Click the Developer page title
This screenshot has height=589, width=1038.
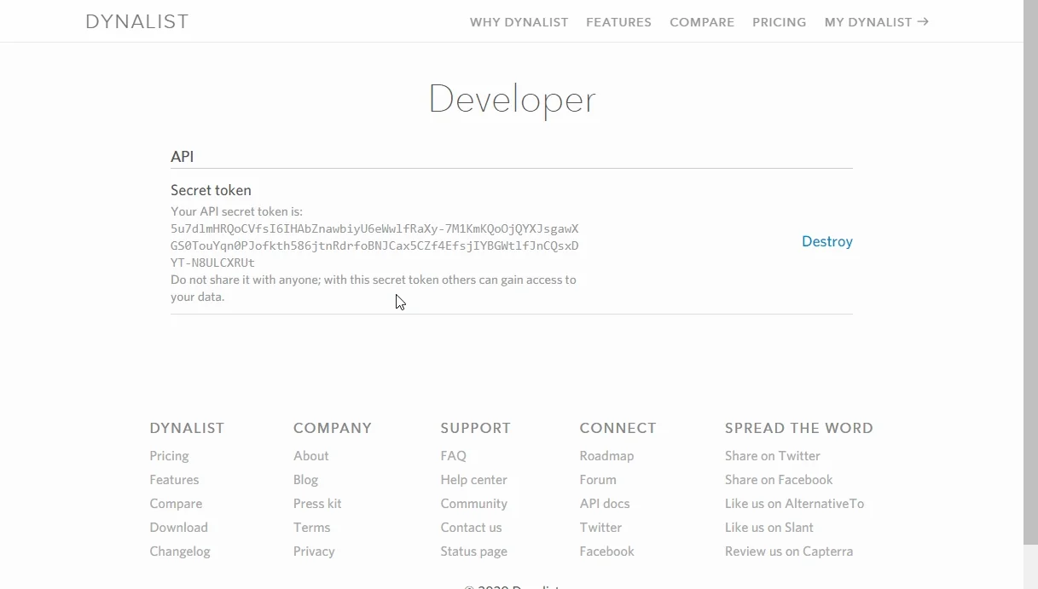point(512,100)
